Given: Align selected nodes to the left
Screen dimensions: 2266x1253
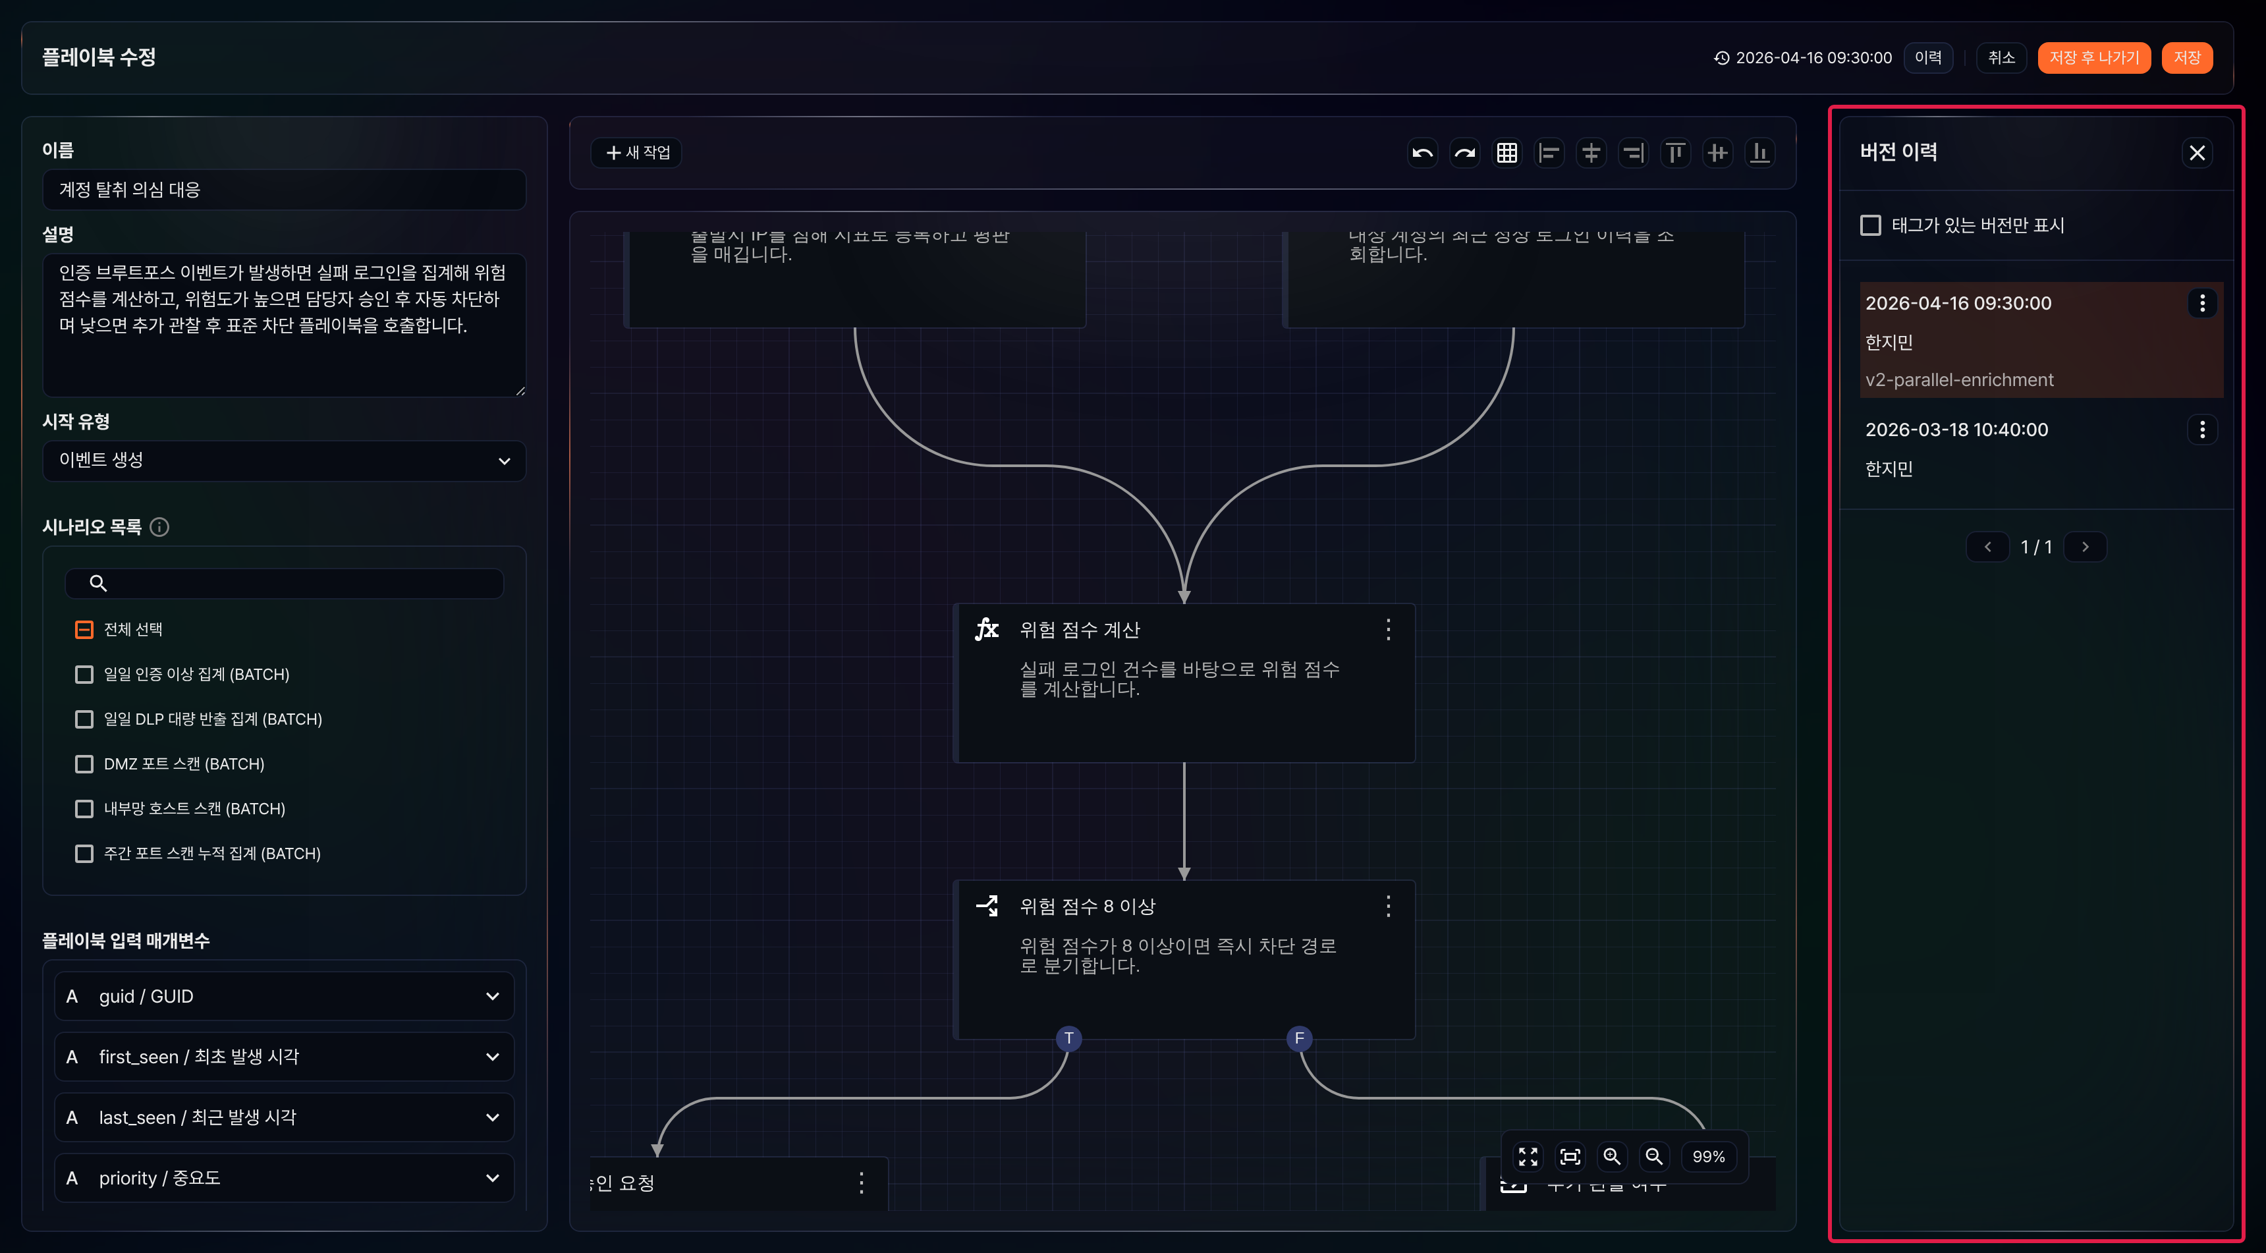Looking at the screenshot, I should (1549, 153).
